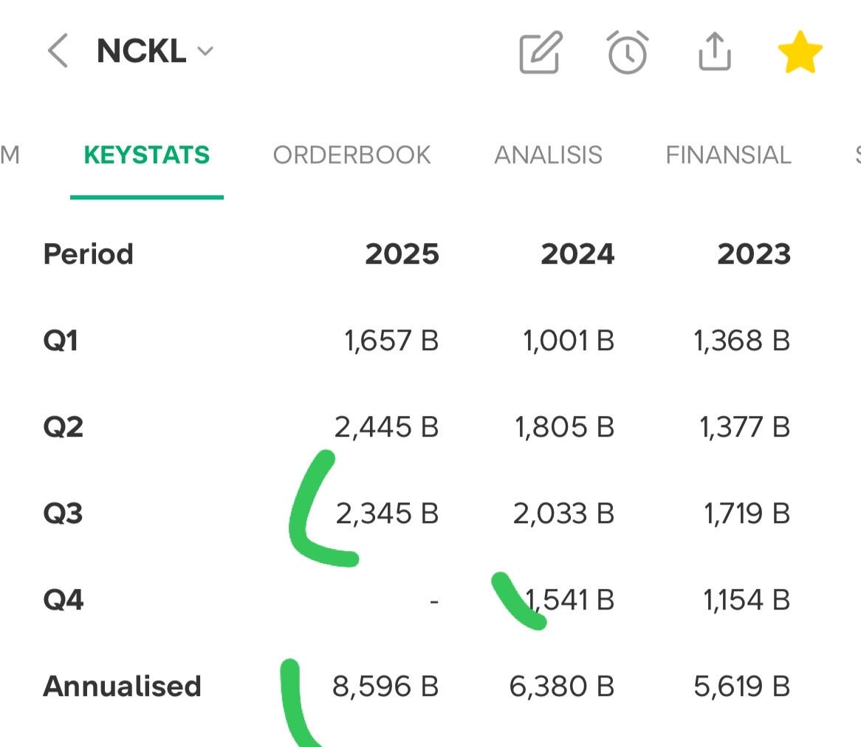The width and height of the screenshot is (861, 747).
Task: Tap the Annualised 2025 value 8,596 B
Action: pyautogui.click(x=385, y=686)
